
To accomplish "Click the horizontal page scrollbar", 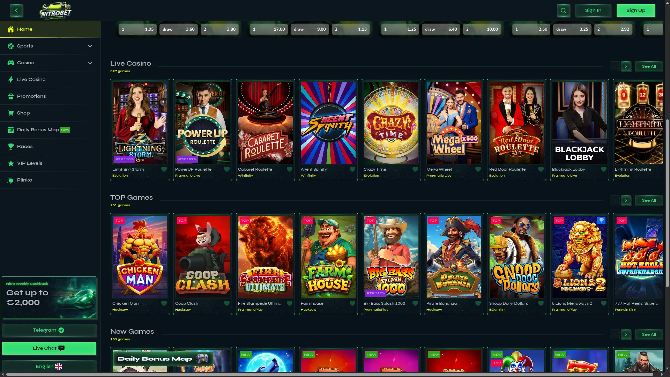I will [329, 375].
